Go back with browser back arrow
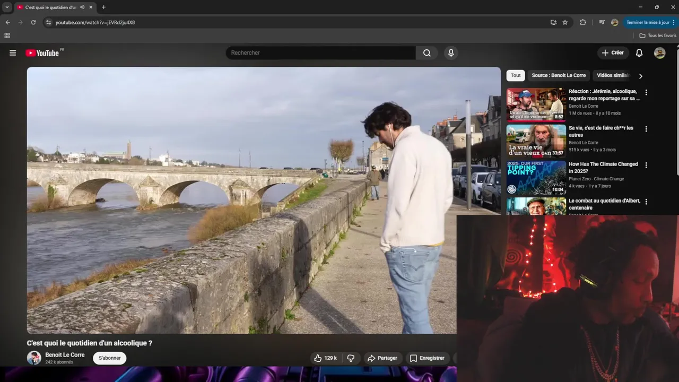Viewport: 679px width, 382px height. point(7,22)
